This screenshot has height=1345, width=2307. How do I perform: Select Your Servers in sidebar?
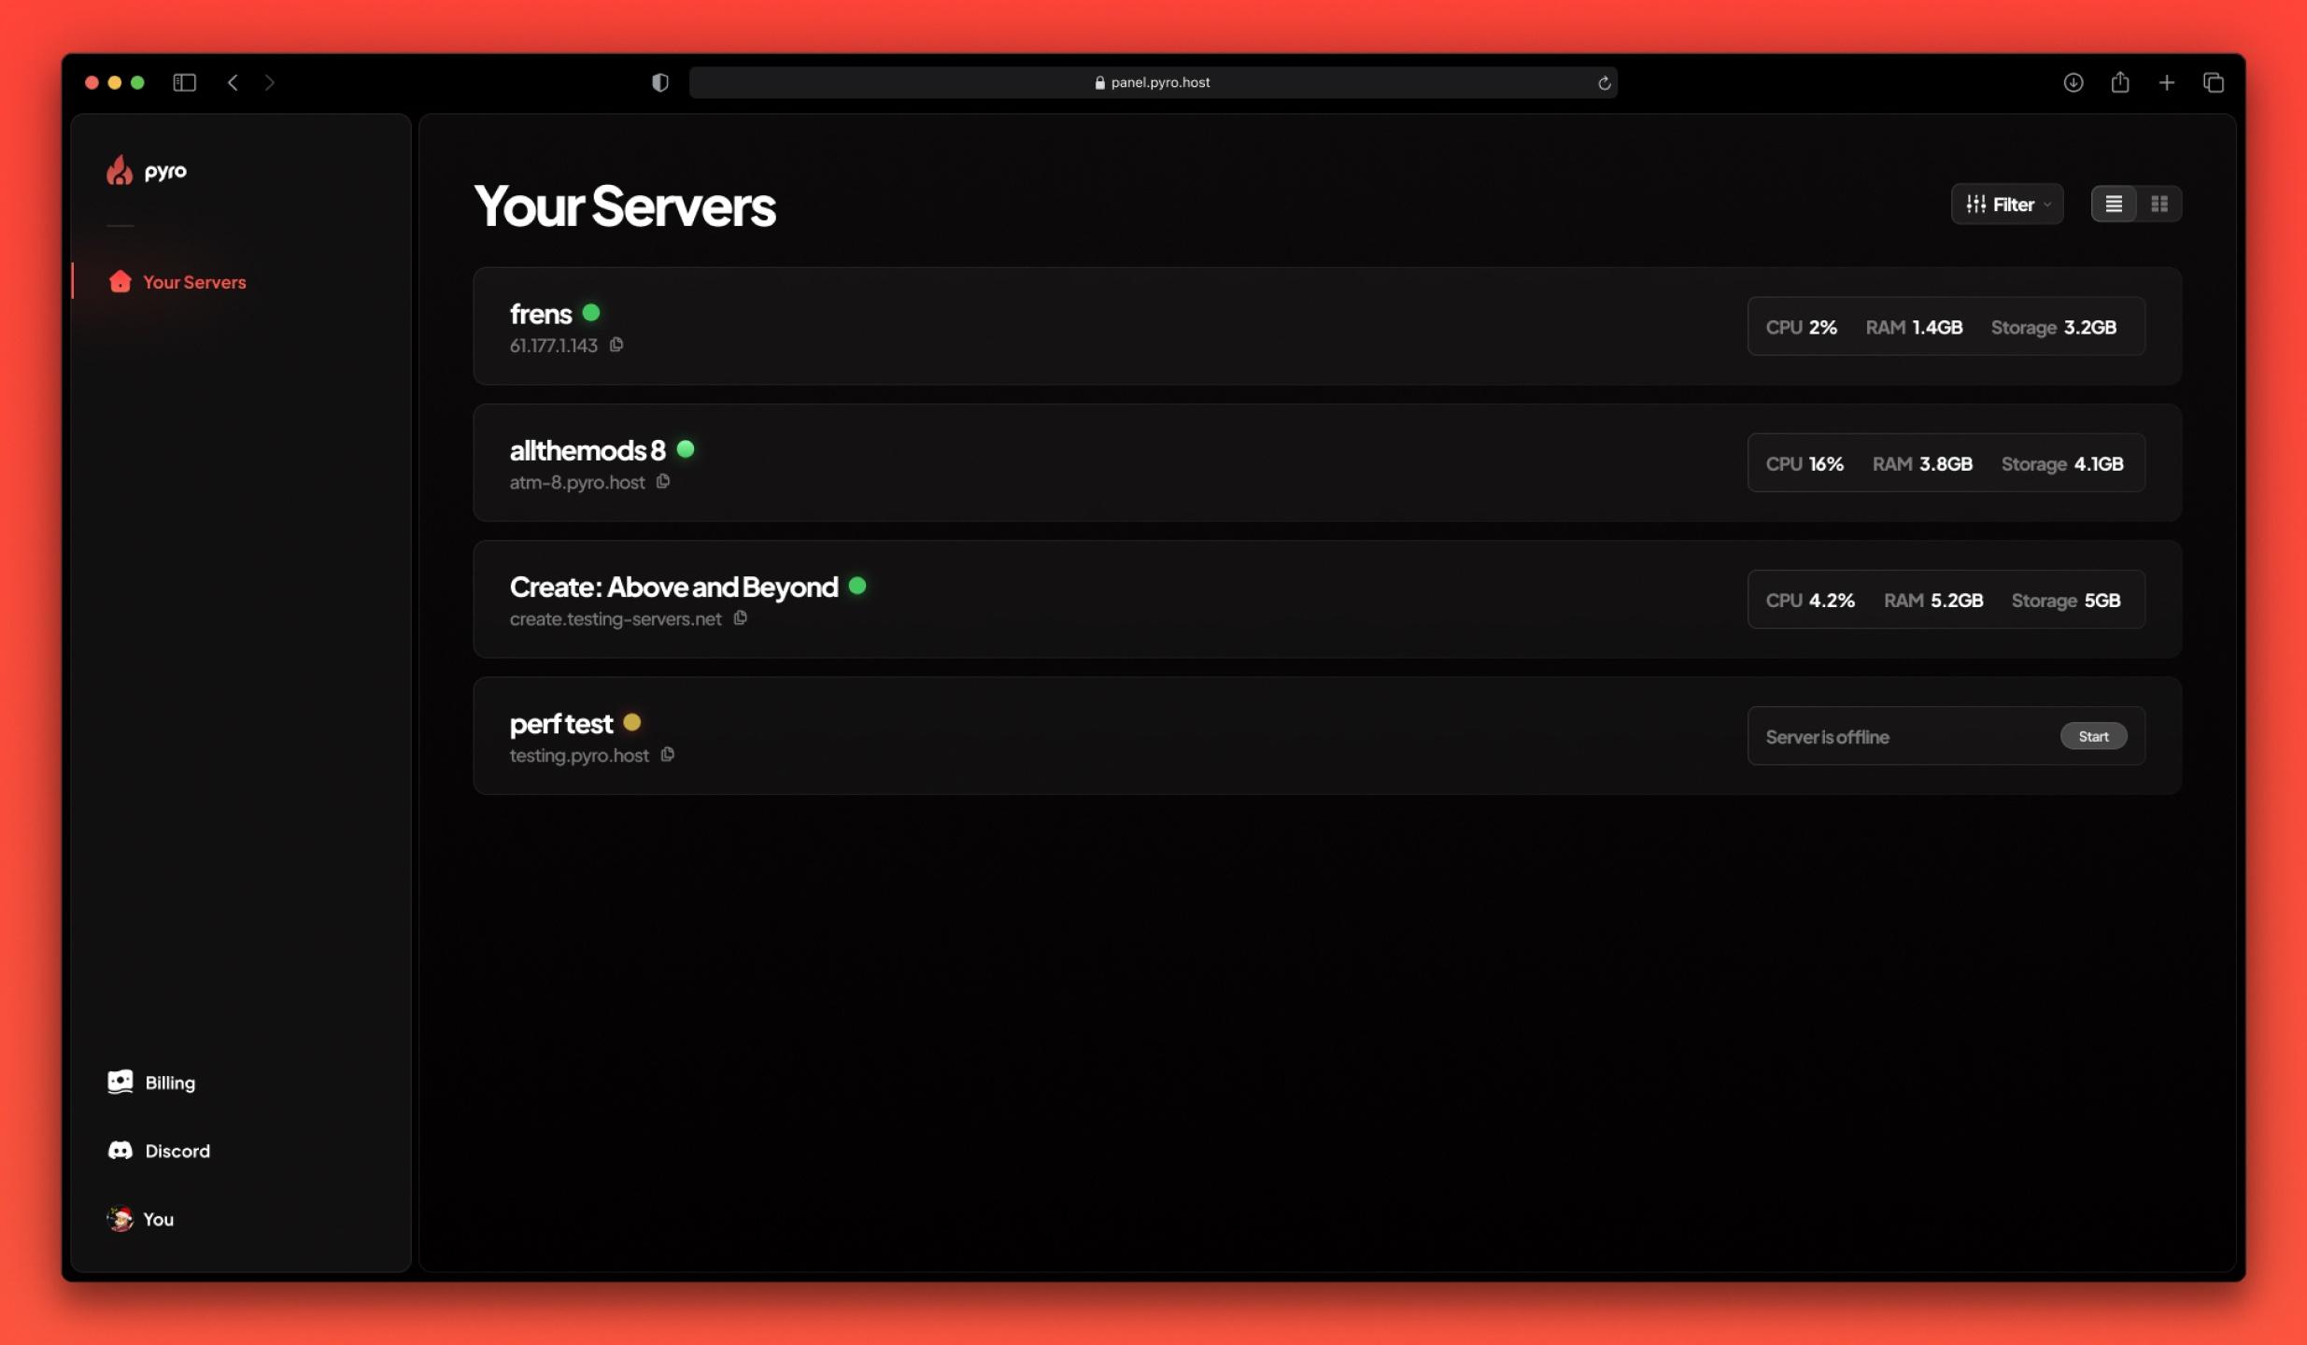[x=193, y=282]
